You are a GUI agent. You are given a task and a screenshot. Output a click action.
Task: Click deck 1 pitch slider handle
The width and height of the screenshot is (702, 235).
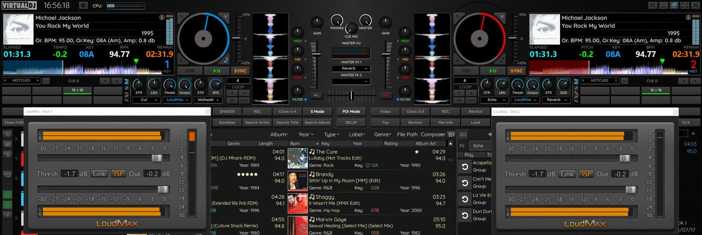coord(237,38)
